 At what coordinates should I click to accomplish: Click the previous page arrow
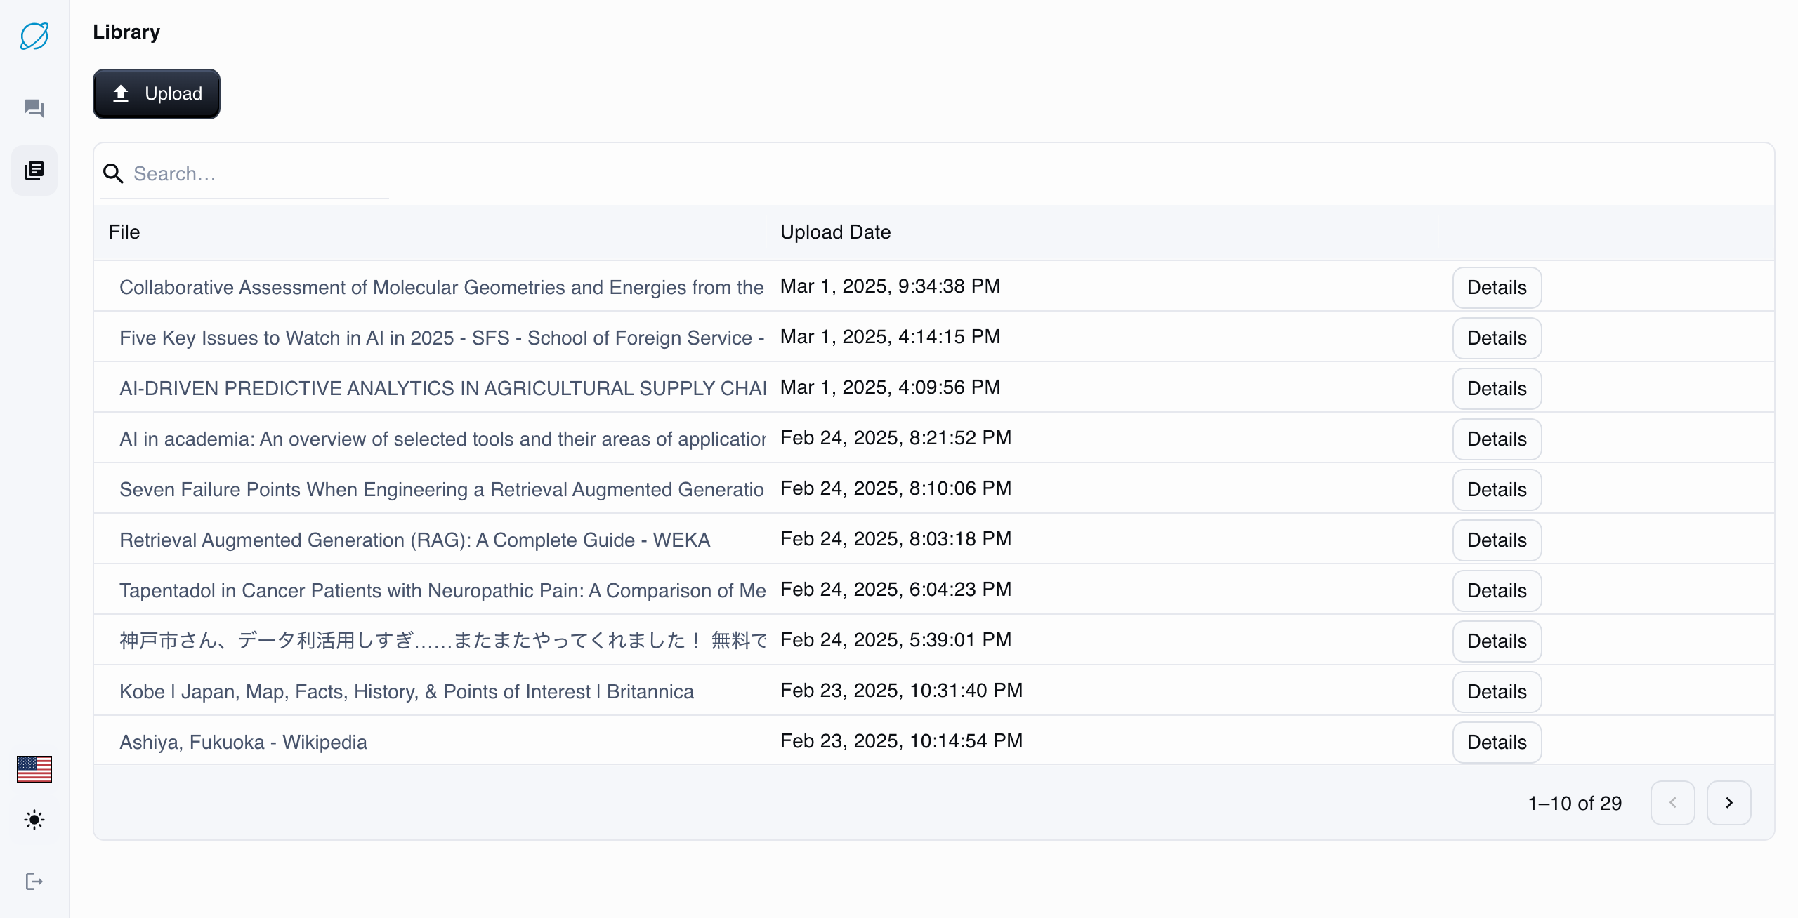click(x=1672, y=802)
